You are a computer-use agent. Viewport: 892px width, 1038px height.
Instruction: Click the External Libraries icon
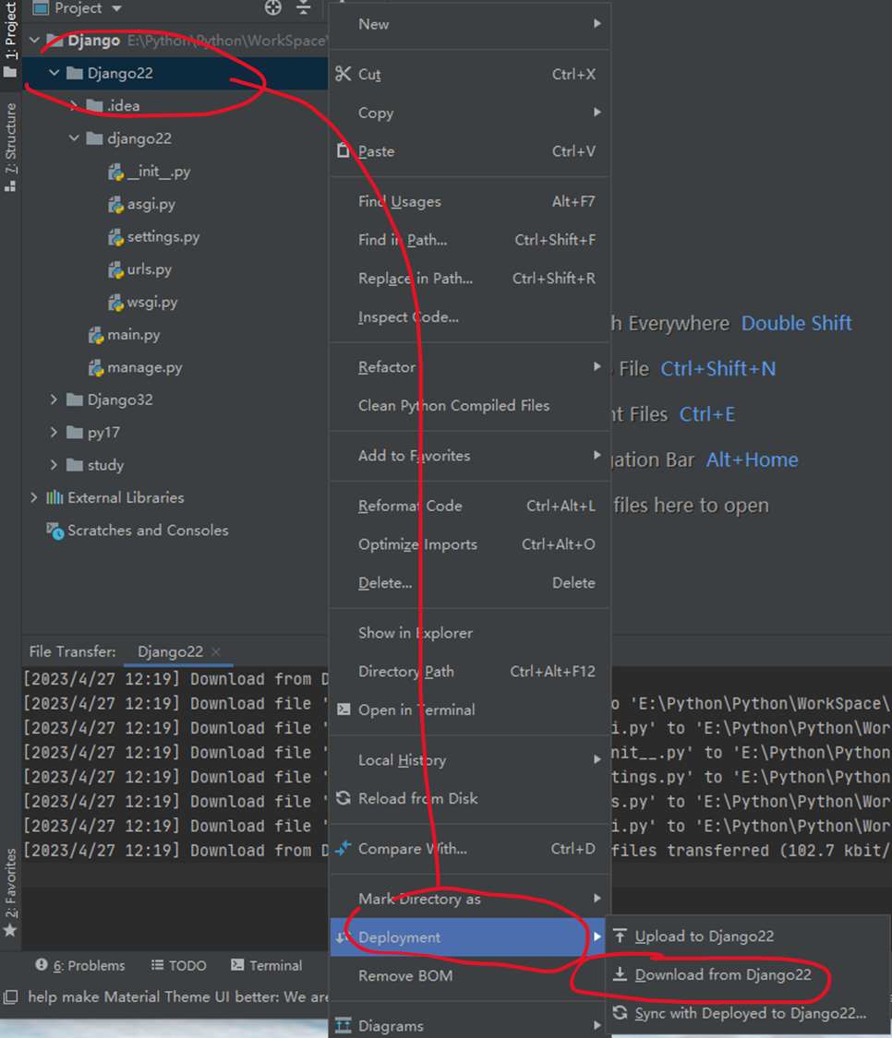(x=54, y=497)
